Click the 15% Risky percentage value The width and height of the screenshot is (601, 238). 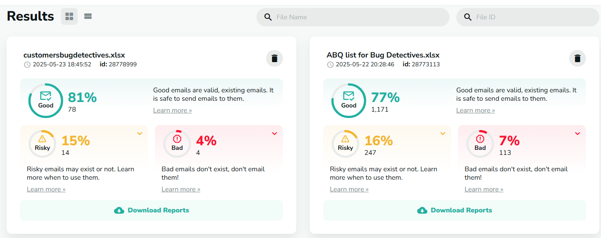(76, 141)
